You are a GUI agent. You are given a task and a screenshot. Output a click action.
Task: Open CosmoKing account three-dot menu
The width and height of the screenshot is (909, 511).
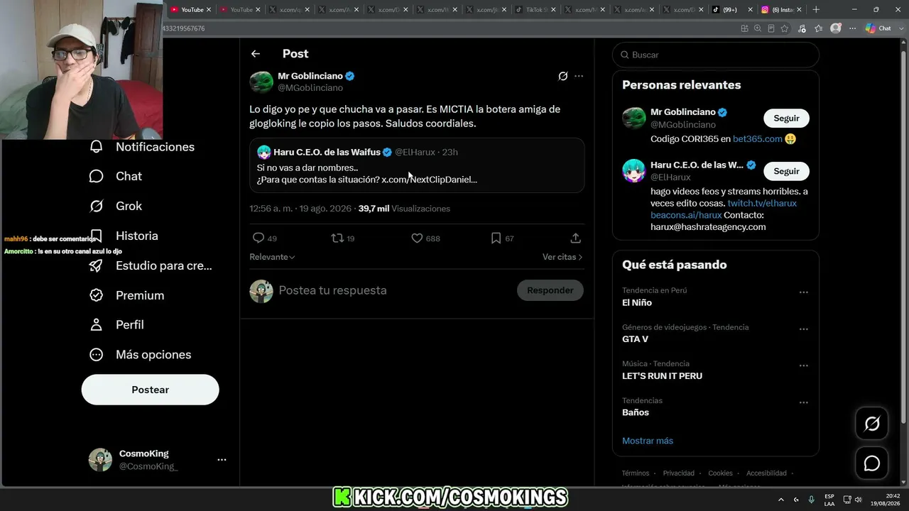click(x=222, y=460)
